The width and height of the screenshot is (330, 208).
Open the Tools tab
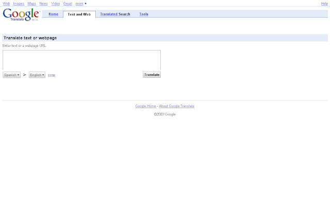coord(144,14)
